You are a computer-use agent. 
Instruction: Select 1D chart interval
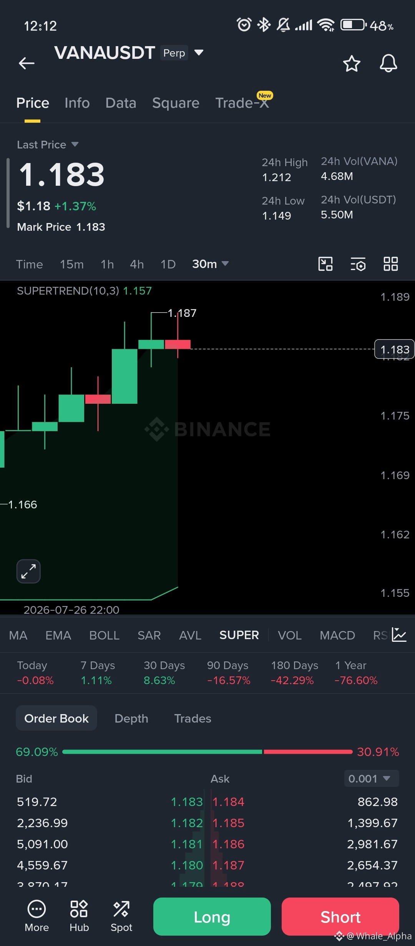coord(168,264)
